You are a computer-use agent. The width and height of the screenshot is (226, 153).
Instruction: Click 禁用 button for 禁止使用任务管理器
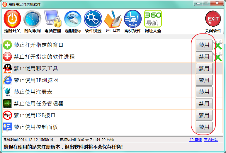(x=204, y=103)
